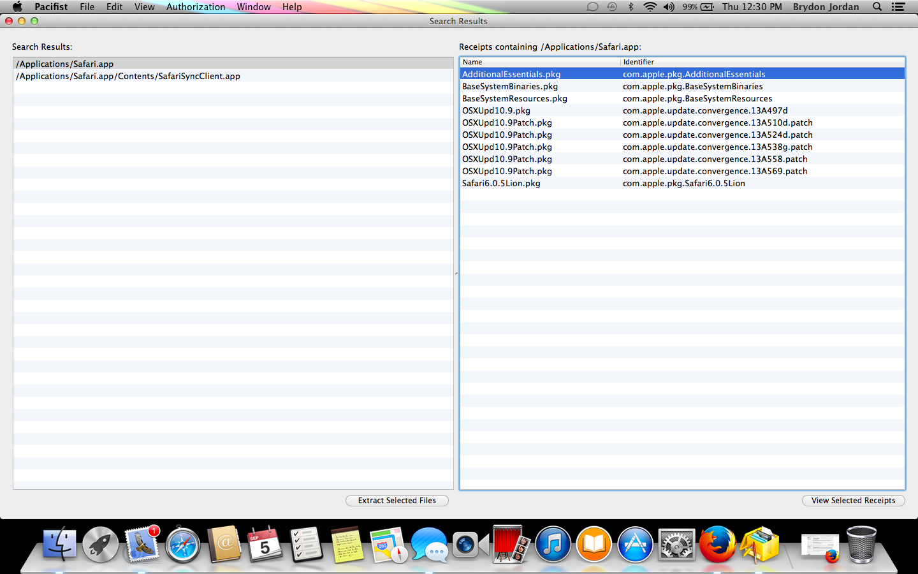
Task: Open Messages speech bubble in Dock
Action: [x=429, y=545]
